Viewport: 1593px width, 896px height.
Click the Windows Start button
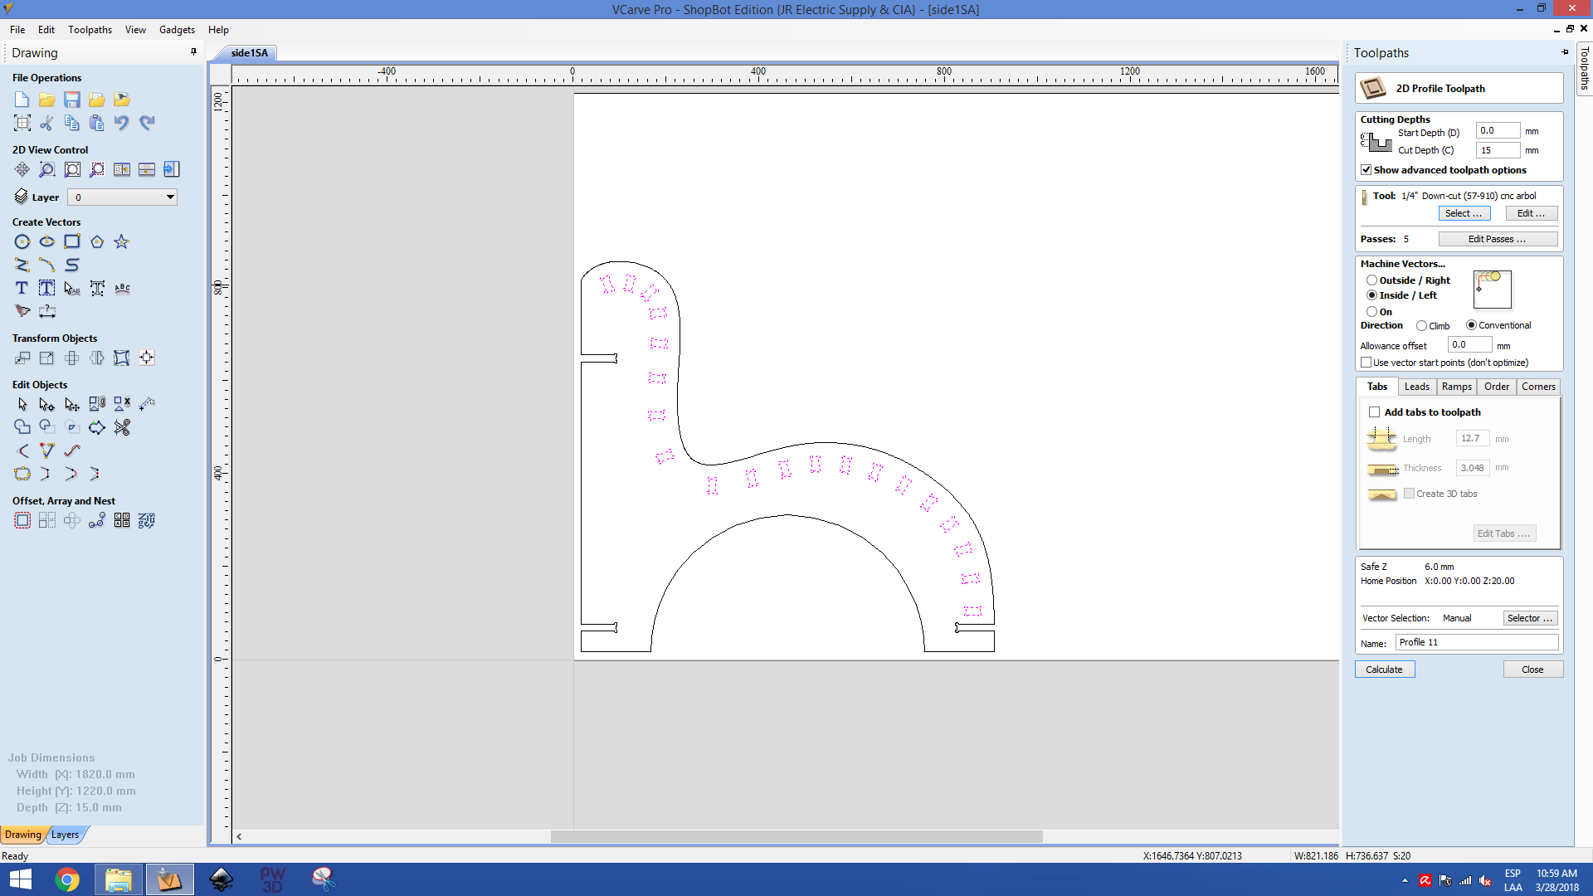20,879
